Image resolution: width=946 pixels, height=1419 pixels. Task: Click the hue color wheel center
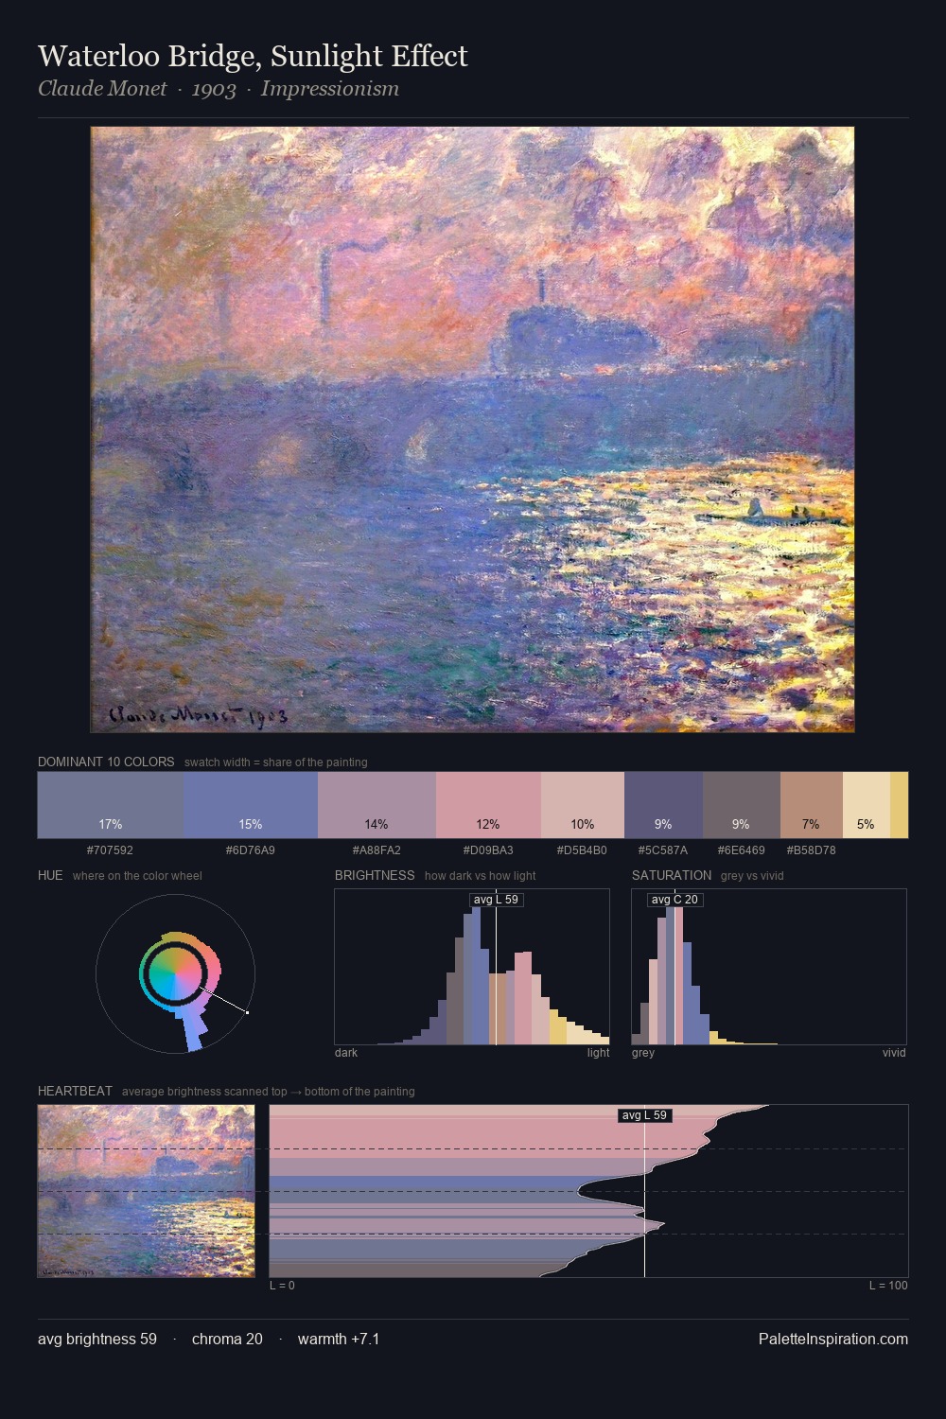pyautogui.click(x=175, y=973)
